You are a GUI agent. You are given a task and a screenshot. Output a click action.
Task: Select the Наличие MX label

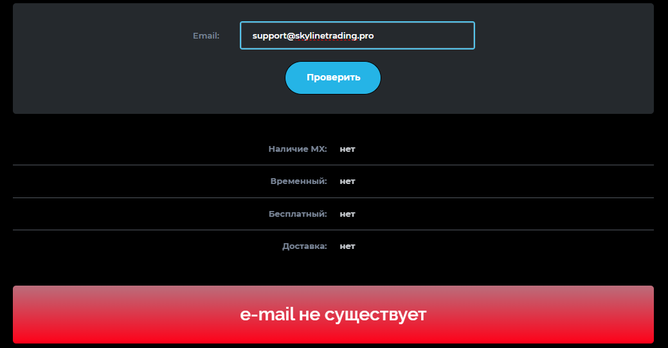coord(298,149)
